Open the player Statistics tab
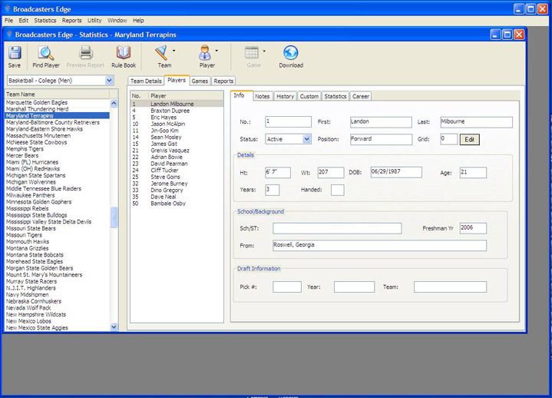The image size is (552, 398). point(335,96)
